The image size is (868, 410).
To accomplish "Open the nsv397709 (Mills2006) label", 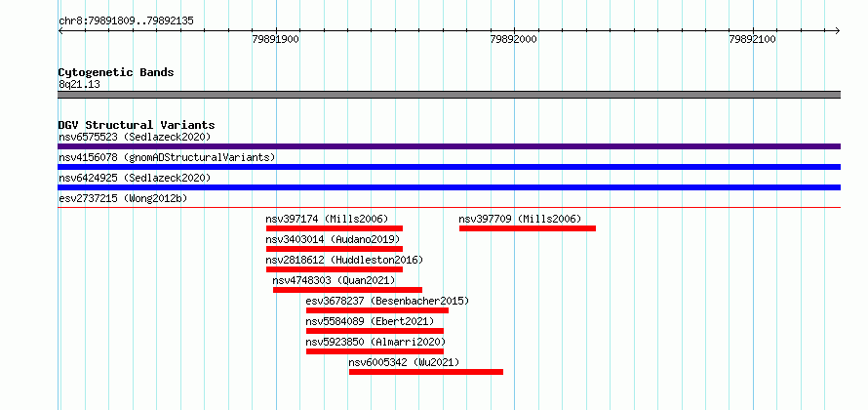I will [521, 219].
